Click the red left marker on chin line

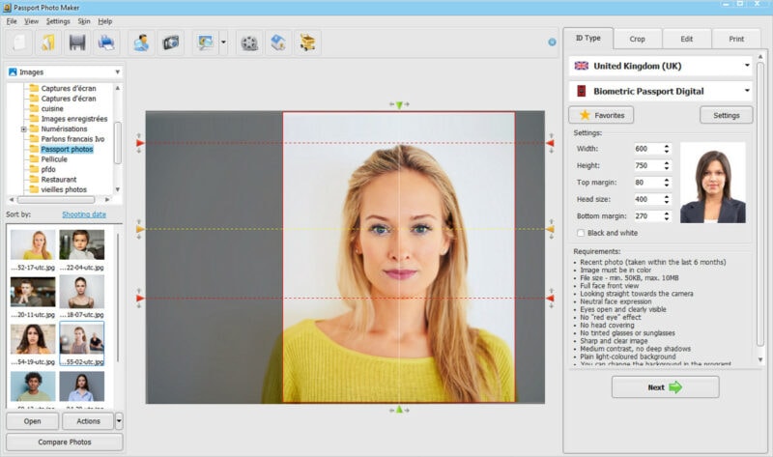(140, 299)
